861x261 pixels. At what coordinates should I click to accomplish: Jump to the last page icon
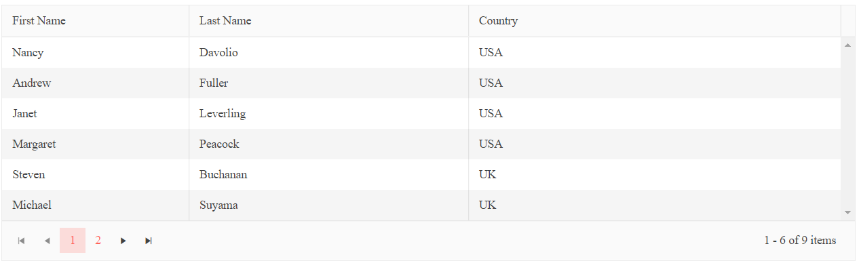149,241
